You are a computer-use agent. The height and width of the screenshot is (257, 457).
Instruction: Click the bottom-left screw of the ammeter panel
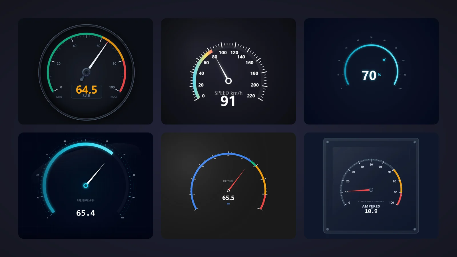(328, 229)
